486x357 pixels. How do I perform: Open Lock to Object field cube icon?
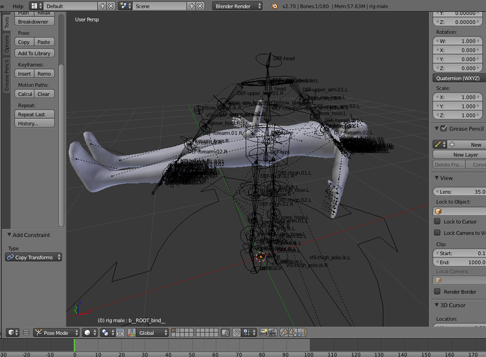pyautogui.click(x=438, y=212)
